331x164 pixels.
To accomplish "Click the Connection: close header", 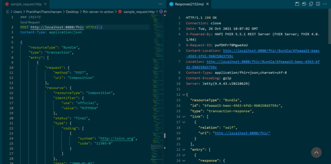I will click(x=204, y=23).
